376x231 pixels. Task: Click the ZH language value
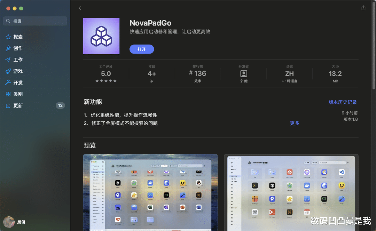click(289, 73)
